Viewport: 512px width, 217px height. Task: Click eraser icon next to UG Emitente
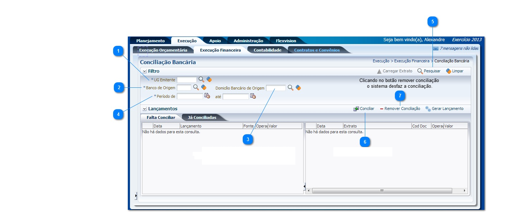209,79
